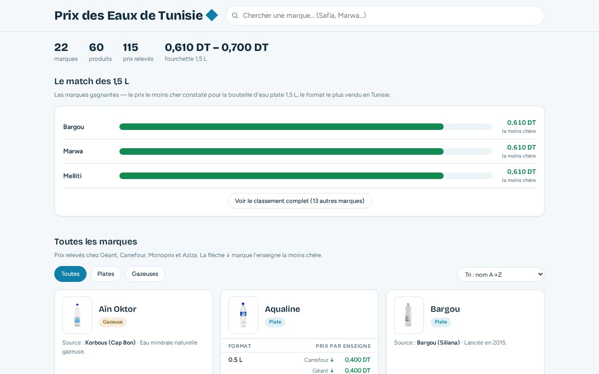Viewport: 599px width, 374px height.
Task: Click the Toutes les marques heading
Action: coord(95,242)
